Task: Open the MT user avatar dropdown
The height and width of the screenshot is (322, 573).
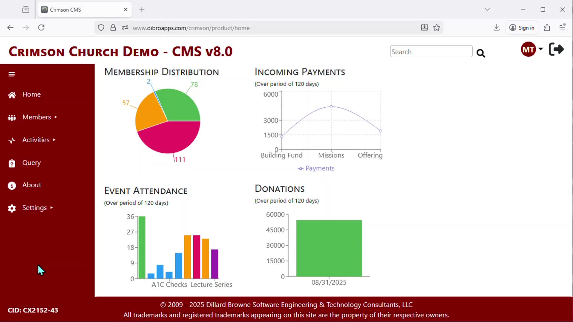Action: pos(531,49)
